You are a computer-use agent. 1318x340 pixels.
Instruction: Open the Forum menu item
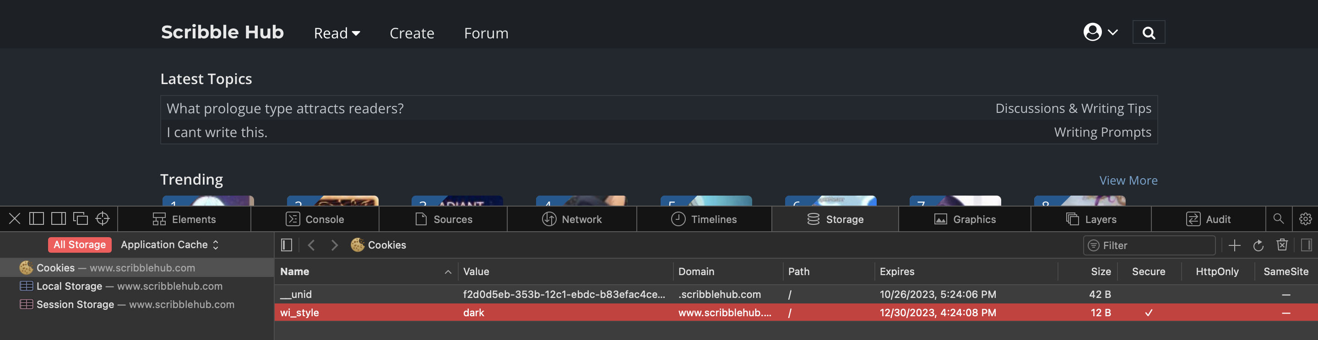(486, 32)
